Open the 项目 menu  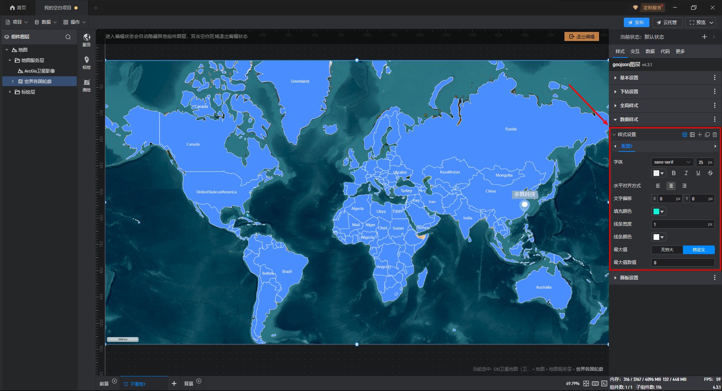(17, 22)
